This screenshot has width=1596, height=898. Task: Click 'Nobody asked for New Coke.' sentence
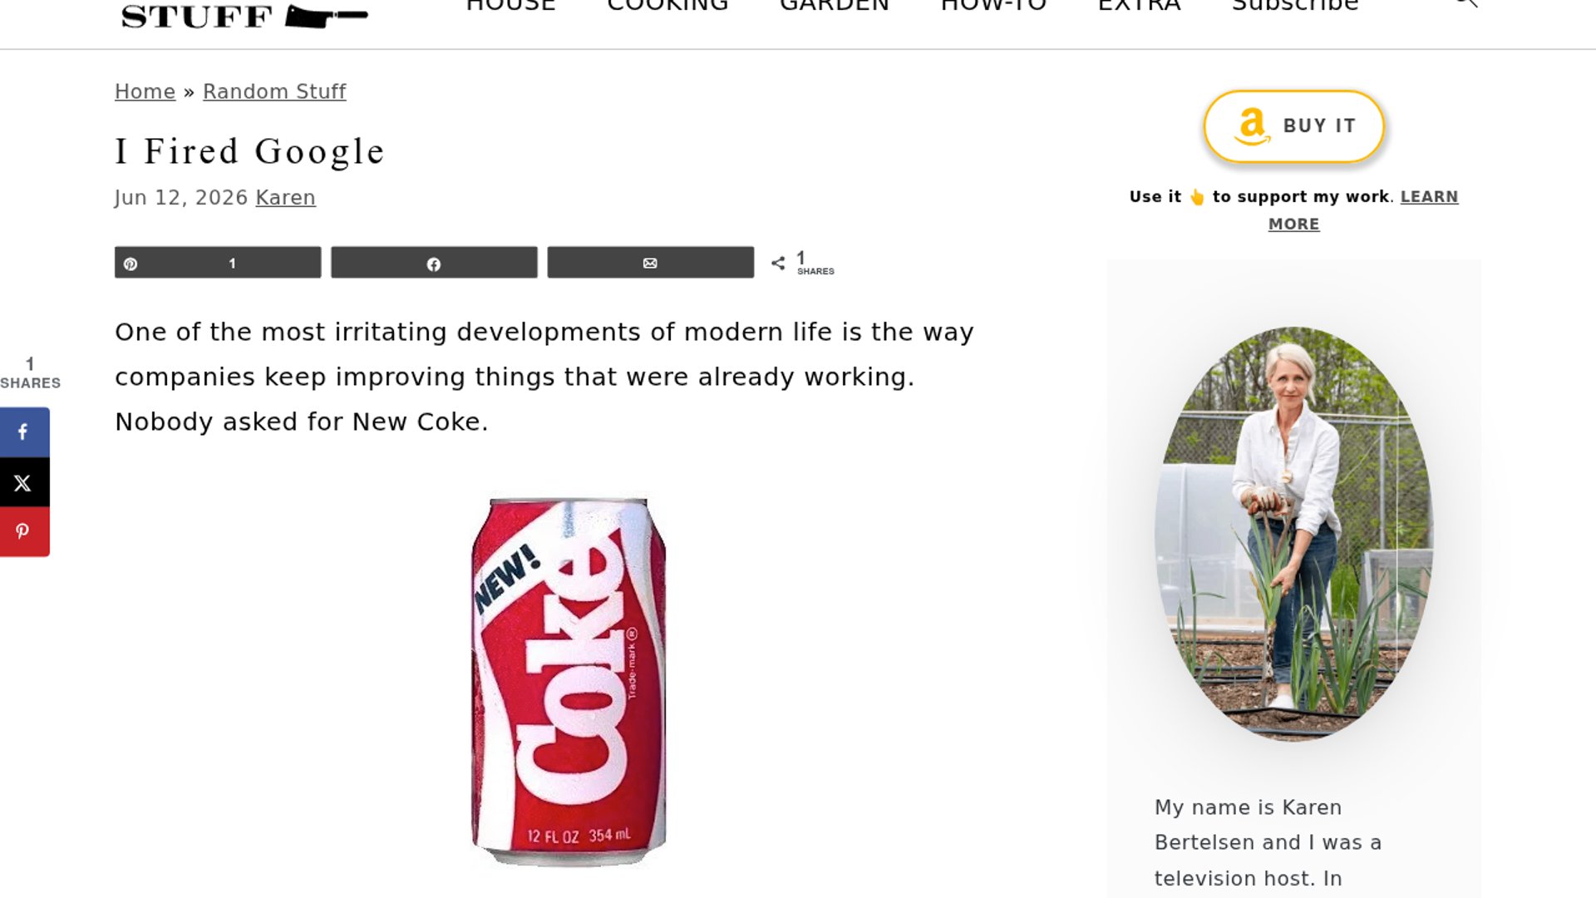pos(302,422)
